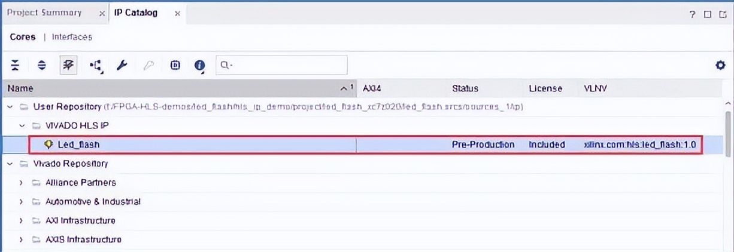Image resolution: width=734 pixels, height=252 pixels.
Task: Click the greyed-out key license icon
Action: (x=149, y=65)
